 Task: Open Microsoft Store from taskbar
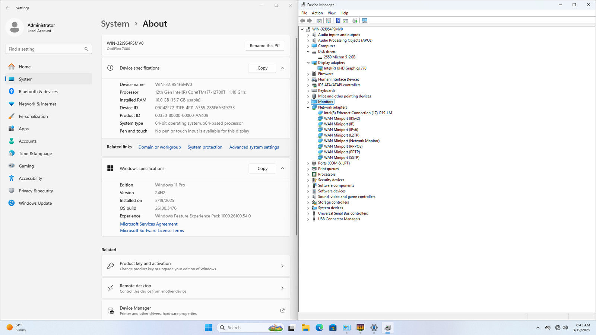point(333,328)
